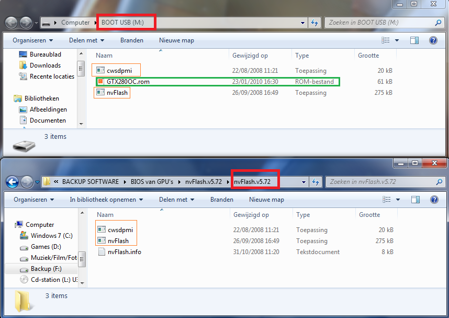Click BIOS van GPU's breadcrumb
The height and width of the screenshot is (318, 449).
click(152, 182)
